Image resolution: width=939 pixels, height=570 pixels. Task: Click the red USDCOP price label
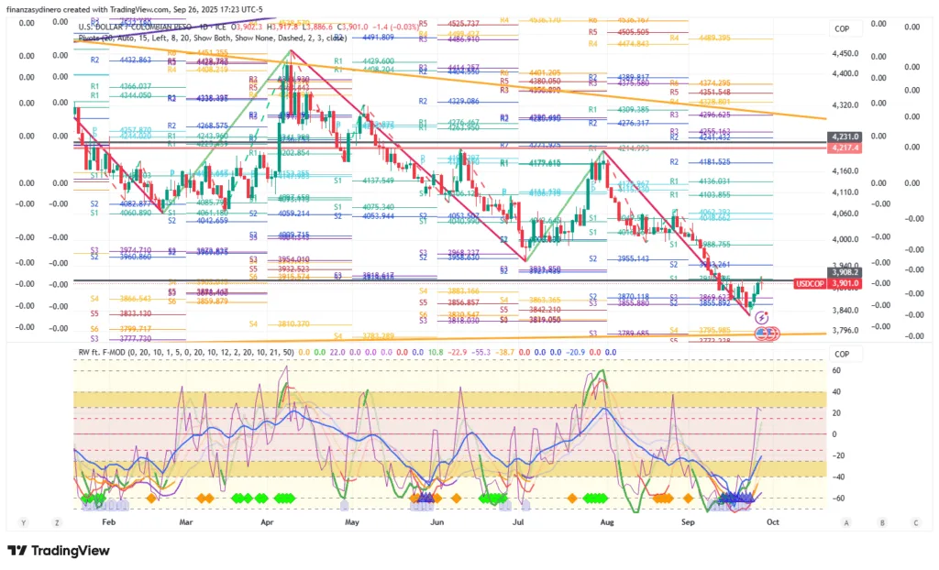811,284
